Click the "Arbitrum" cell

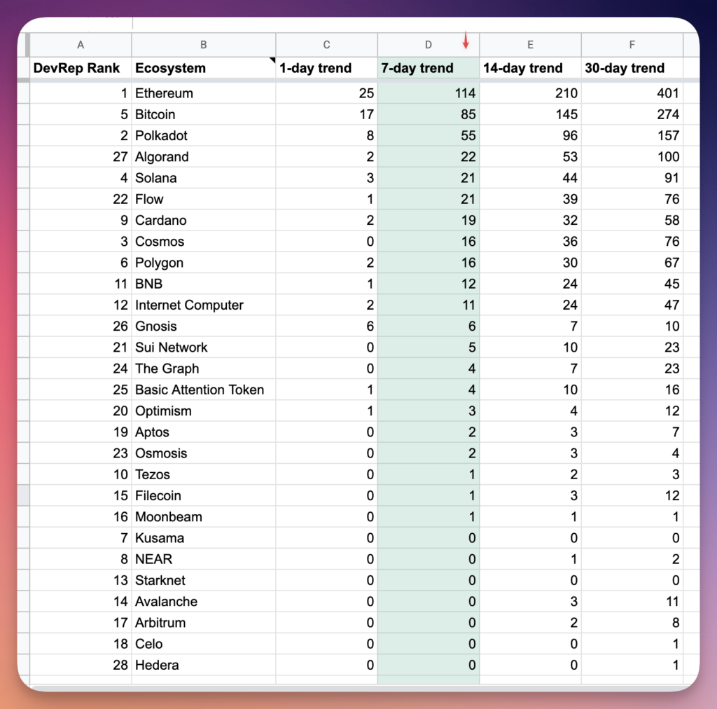[x=204, y=623]
